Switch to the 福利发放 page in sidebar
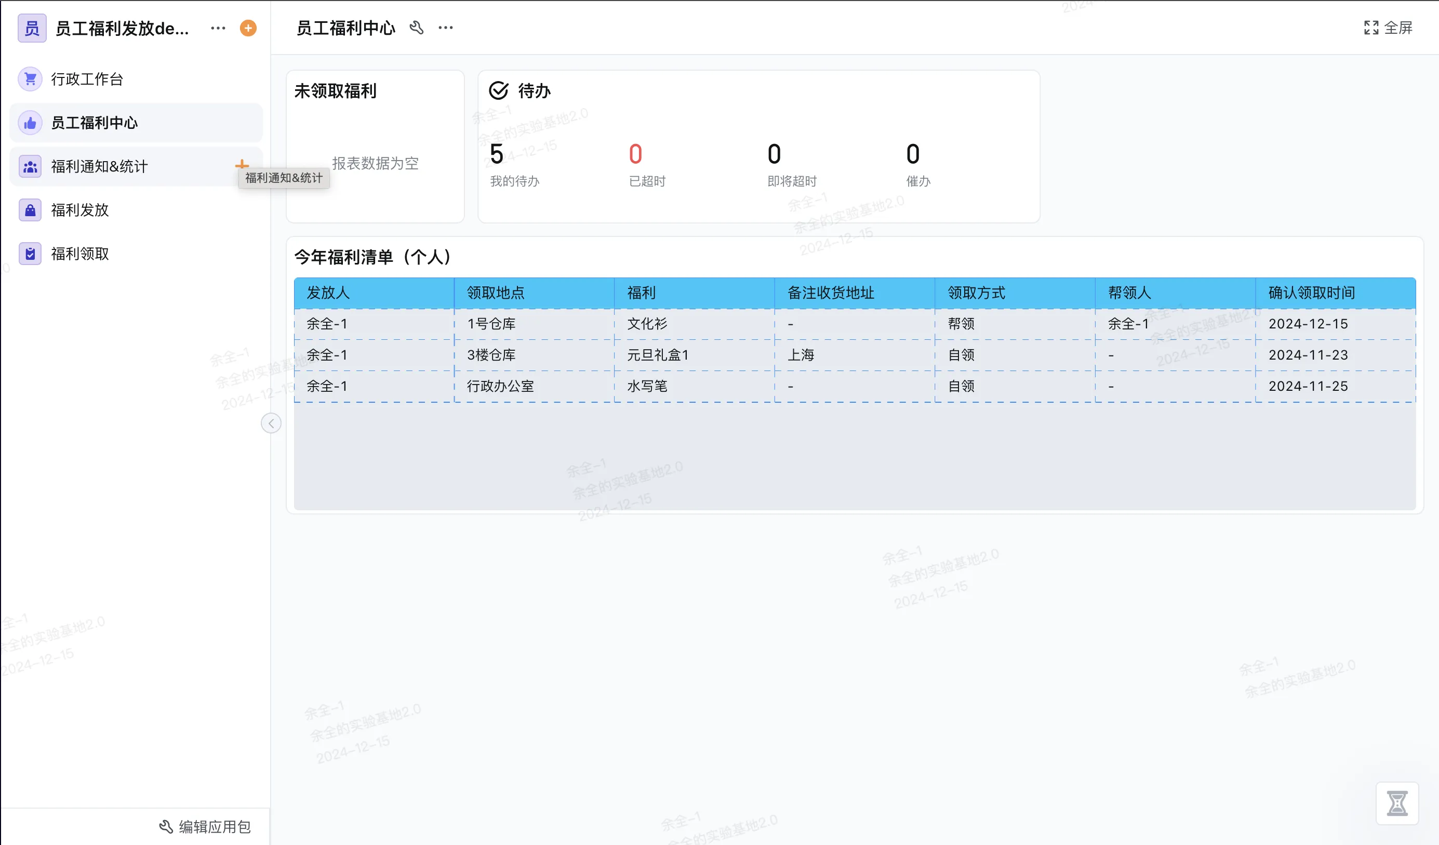The width and height of the screenshot is (1439, 845). tap(79, 209)
